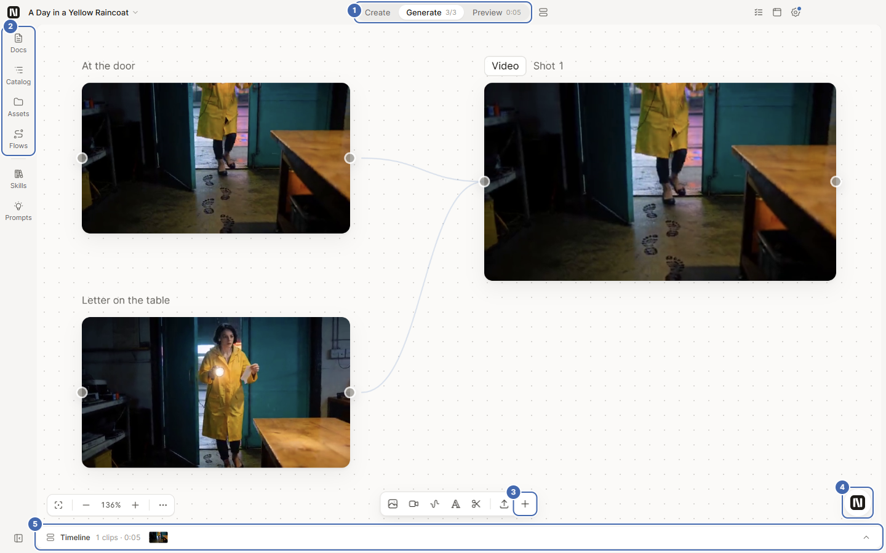Open the project name dropdown chevron

click(135, 12)
